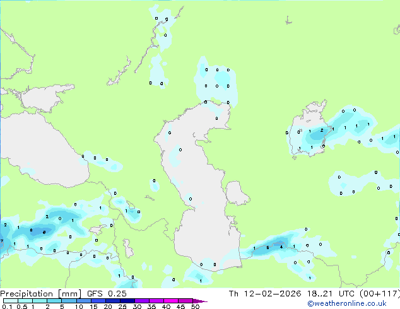Select the 35–40 mm violet legend swatch
This screenshot has width=400, height=309.
[x=156, y=301]
